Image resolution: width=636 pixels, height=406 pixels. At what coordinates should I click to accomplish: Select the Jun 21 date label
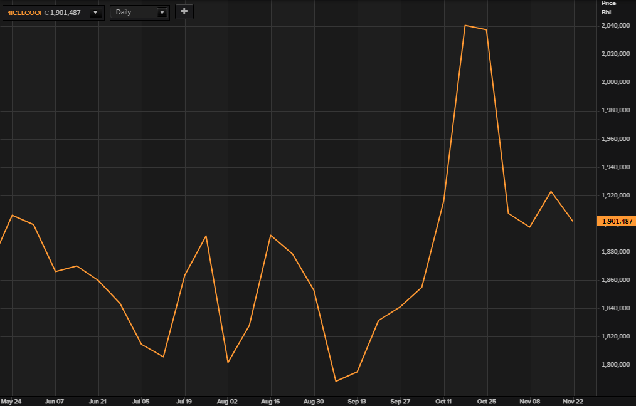tap(98, 402)
